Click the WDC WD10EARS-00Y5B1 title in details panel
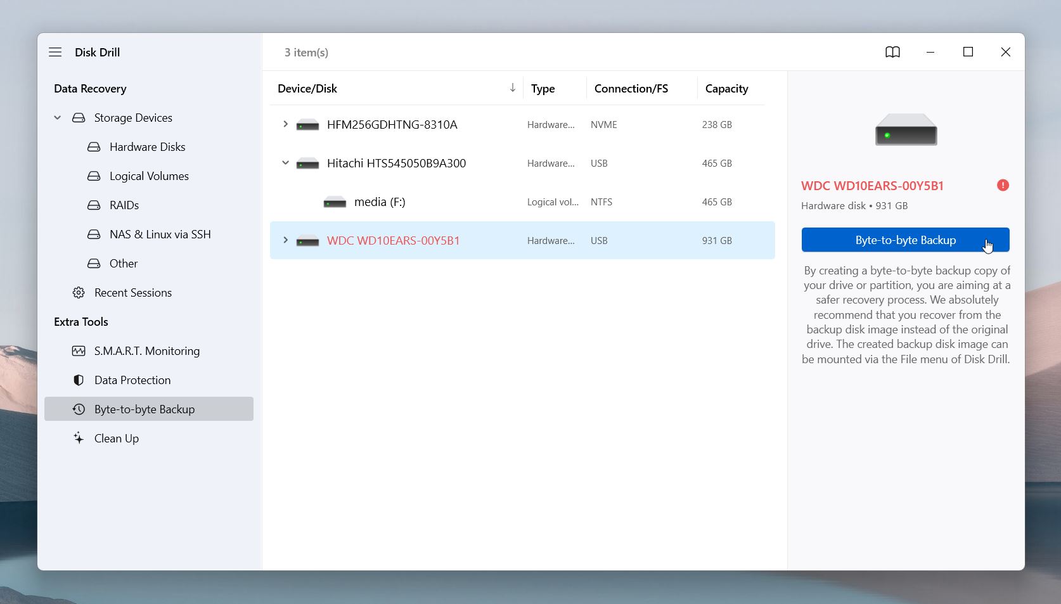This screenshot has width=1061, height=604. 872,186
